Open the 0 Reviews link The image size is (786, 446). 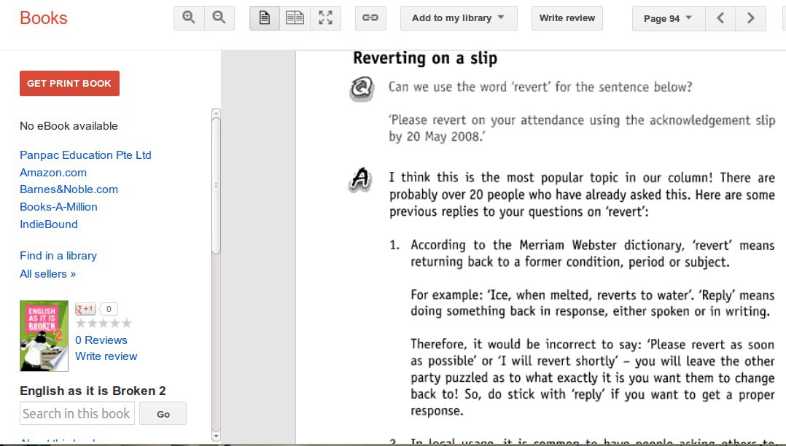click(x=101, y=340)
